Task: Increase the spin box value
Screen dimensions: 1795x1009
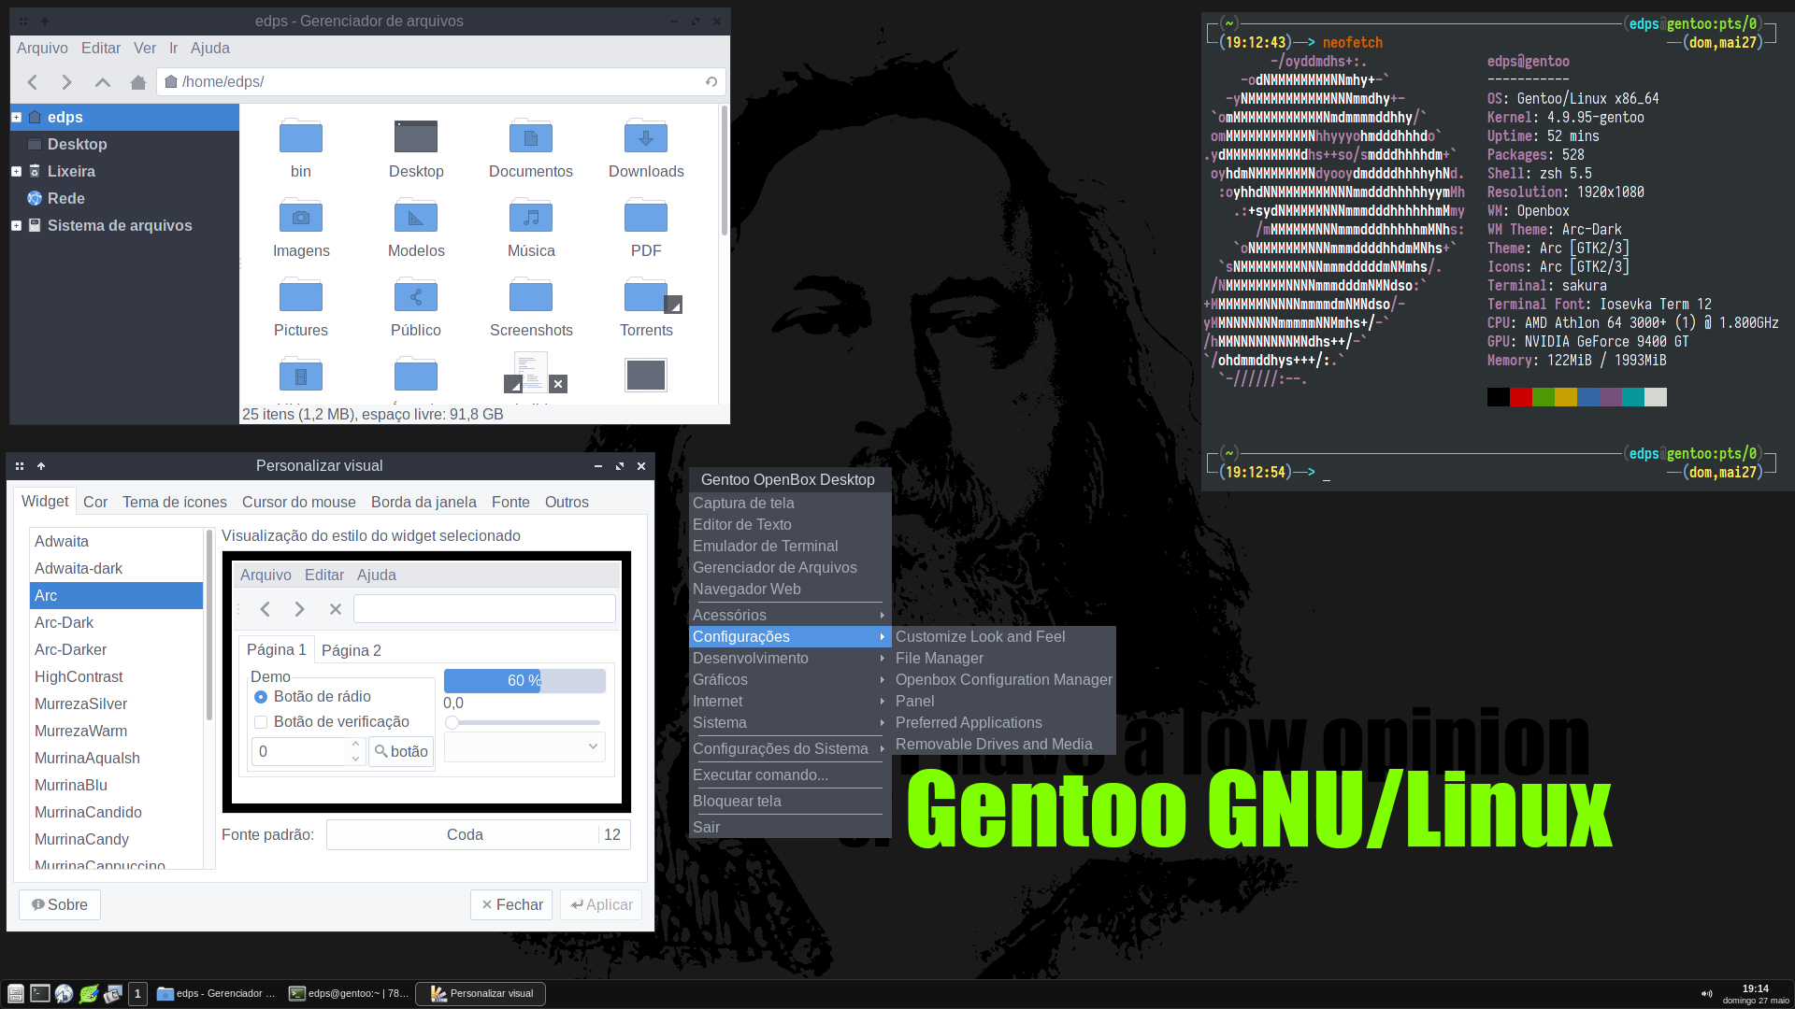Action: point(355,745)
